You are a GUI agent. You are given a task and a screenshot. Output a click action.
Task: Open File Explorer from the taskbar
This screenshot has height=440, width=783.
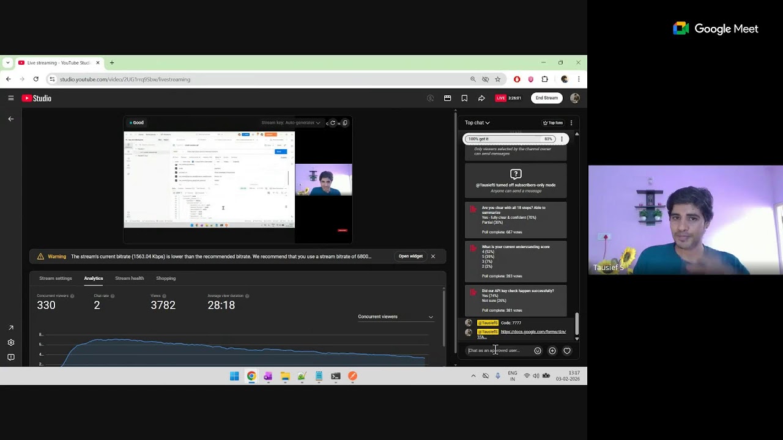coord(285,376)
